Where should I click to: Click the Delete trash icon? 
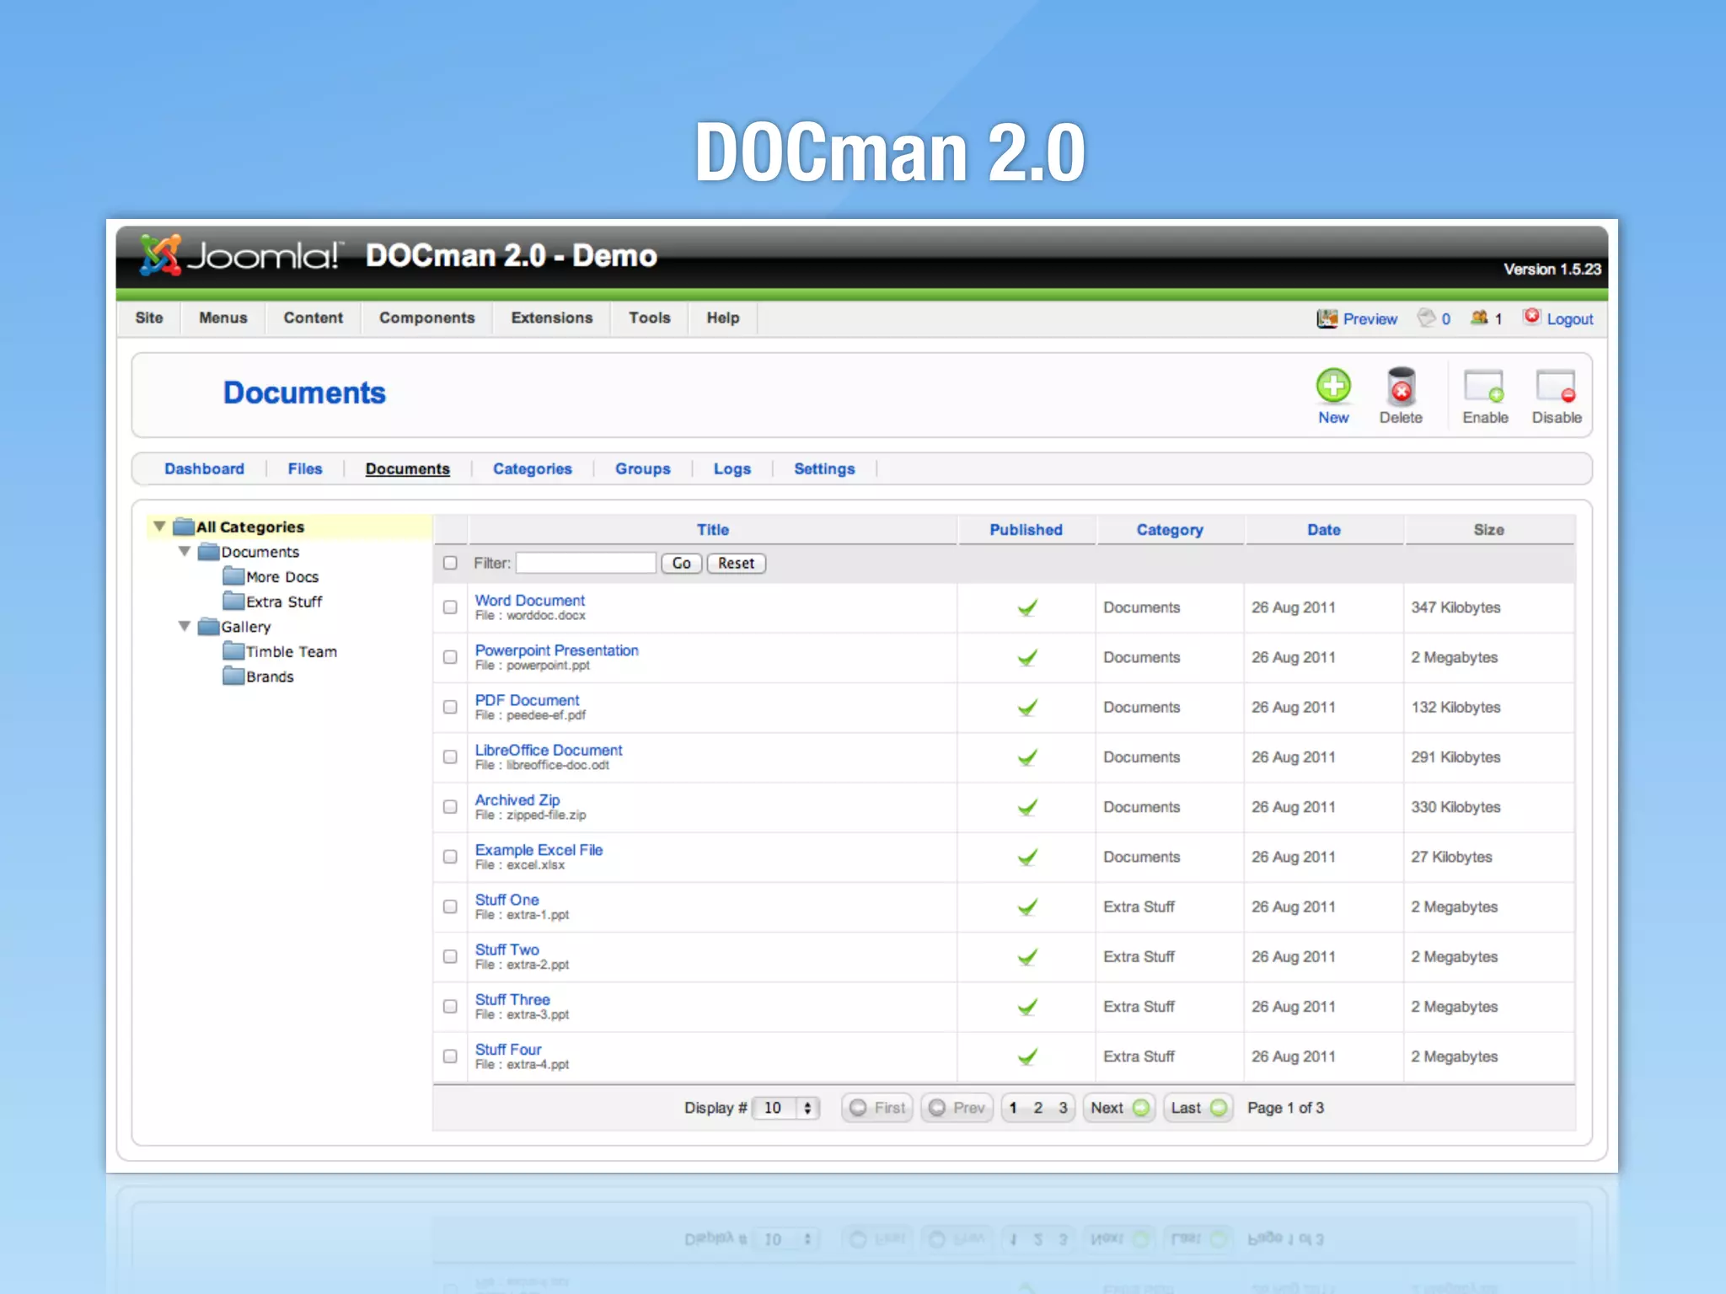[1401, 387]
